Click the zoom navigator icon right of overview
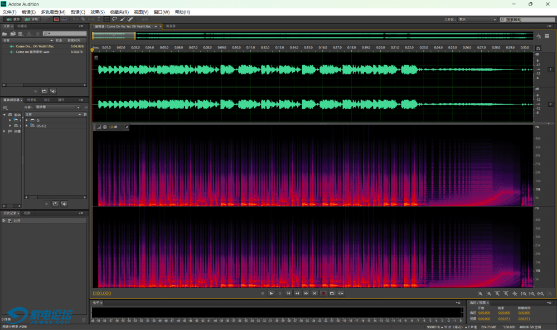The width and height of the screenshot is (557, 330). [539, 36]
